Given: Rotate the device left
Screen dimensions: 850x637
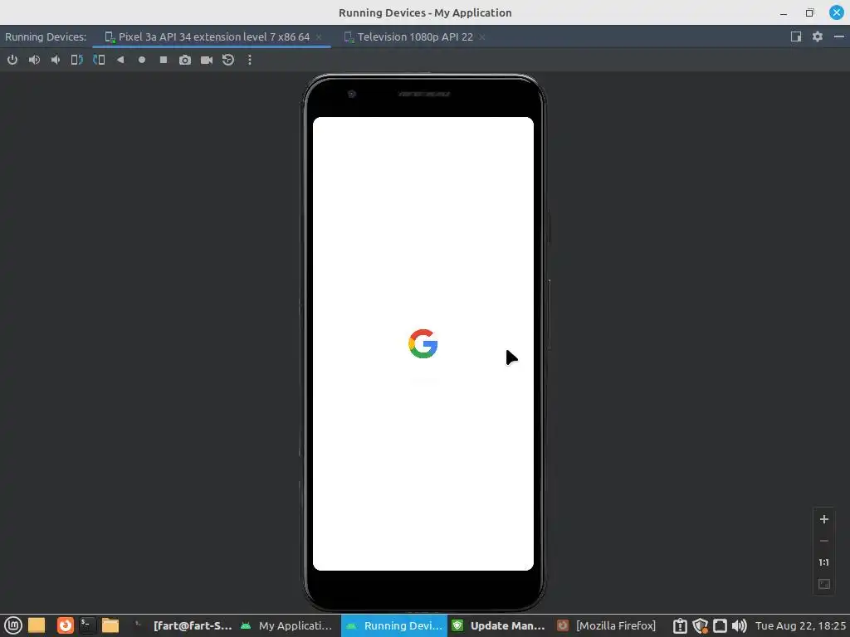Looking at the screenshot, I should coord(77,60).
